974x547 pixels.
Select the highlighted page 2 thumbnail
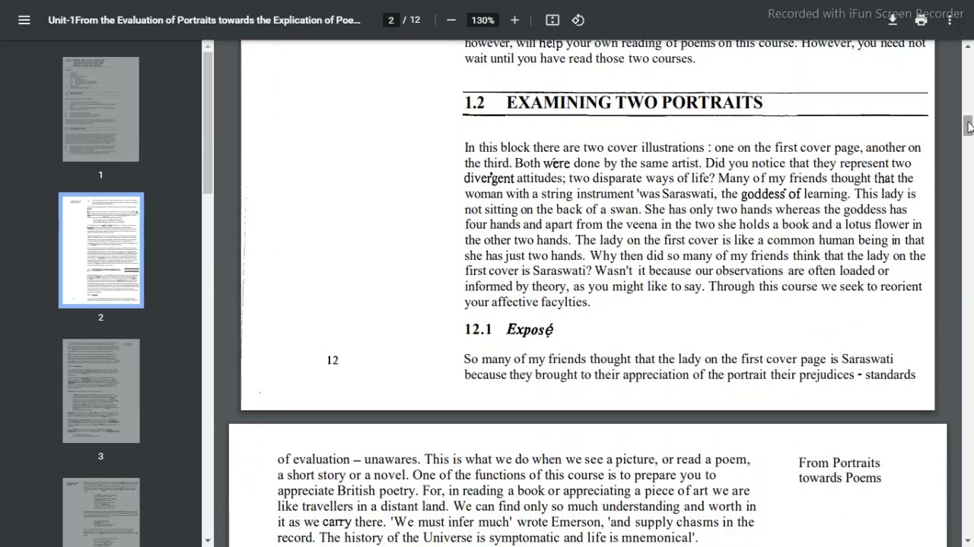pos(100,251)
